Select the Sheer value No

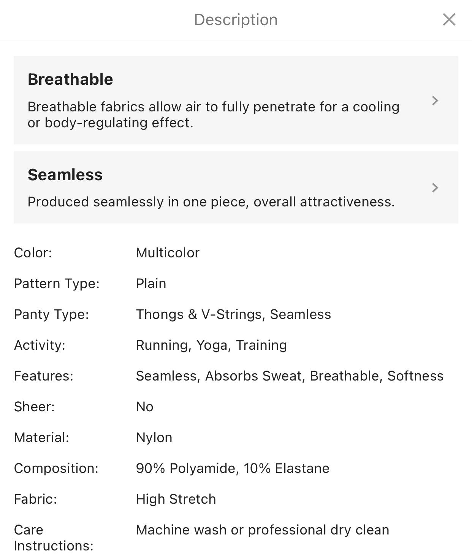[x=144, y=407]
